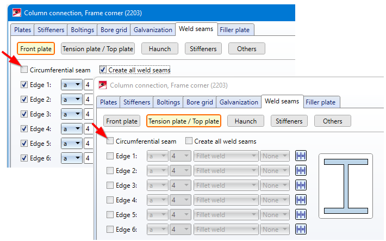Uncheck Edge 1 in the back dialog
This screenshot has width=386, height=241.
coord(24,85)
